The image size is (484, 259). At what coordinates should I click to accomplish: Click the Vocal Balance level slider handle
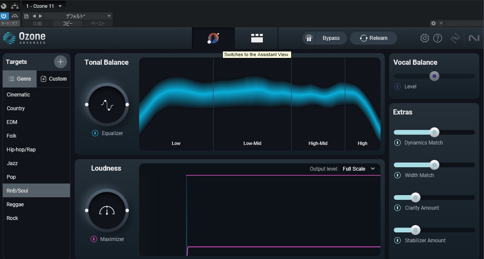(x=434, y=76)
